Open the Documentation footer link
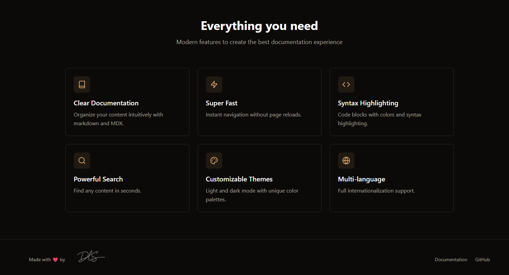Viewport: 509px width, 275px height. (x=451, y=260)
